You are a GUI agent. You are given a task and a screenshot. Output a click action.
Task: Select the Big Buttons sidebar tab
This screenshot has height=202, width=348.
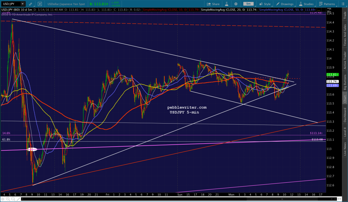click(345, 82)
